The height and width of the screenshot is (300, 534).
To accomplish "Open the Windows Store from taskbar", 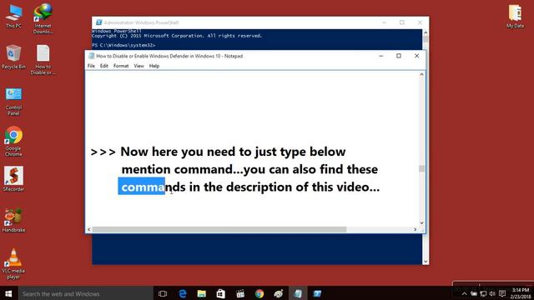I will click(220, 293).
